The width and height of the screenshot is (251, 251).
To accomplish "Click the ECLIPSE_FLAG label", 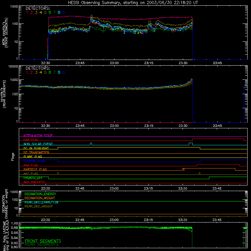I will pyautogui.click(x=34, y=161).
